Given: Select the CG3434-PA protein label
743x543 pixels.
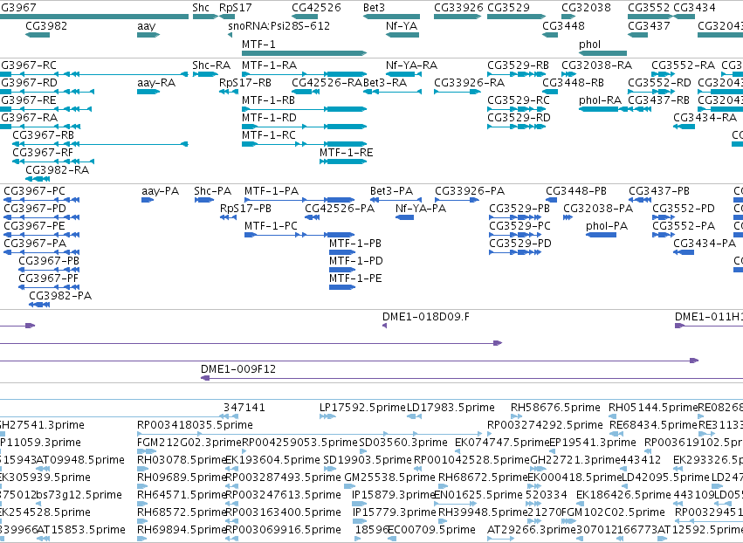Looking at the screenshot, I should click(x=705, y=244).
